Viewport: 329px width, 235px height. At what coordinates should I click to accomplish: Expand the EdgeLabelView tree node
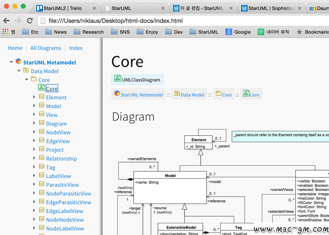tap(34, 211)
